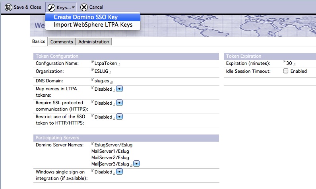Click the Organization field ESLUG
Image resolution: width=316 pixels, height=189 pixels.
point(101,71)
